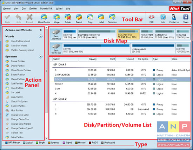Choose Change Serial Number operation
This screenshot has width=193, height=150.
[x=18, y=124]
